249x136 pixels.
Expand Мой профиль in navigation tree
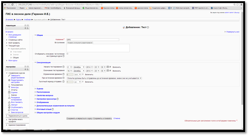7,43
